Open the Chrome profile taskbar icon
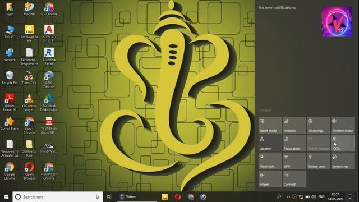 (191, 197)
